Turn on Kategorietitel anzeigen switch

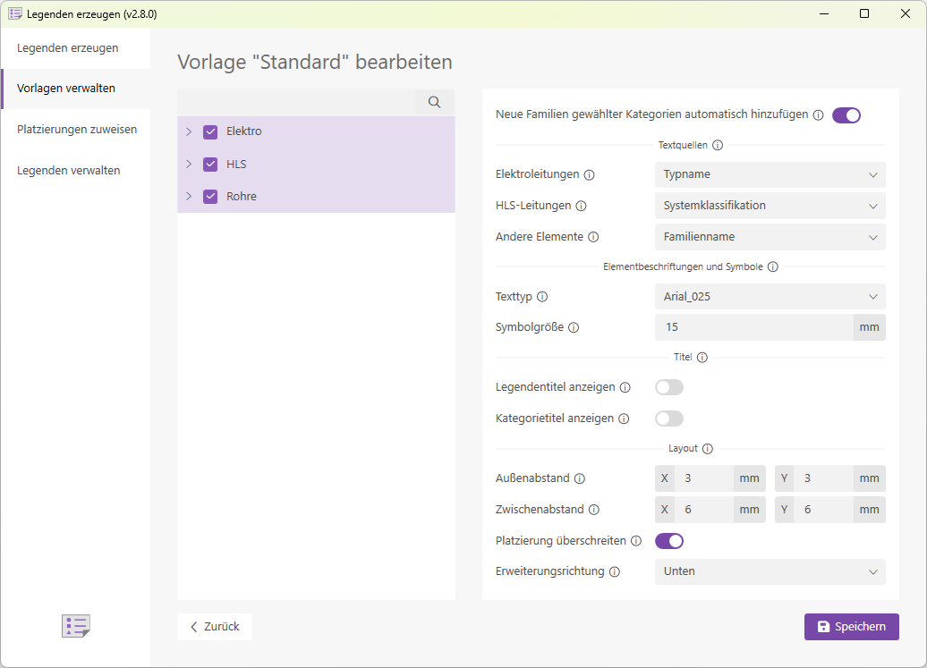click(x=669, y=419)
